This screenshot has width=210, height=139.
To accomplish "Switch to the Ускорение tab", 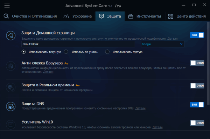I will (78, 16).
